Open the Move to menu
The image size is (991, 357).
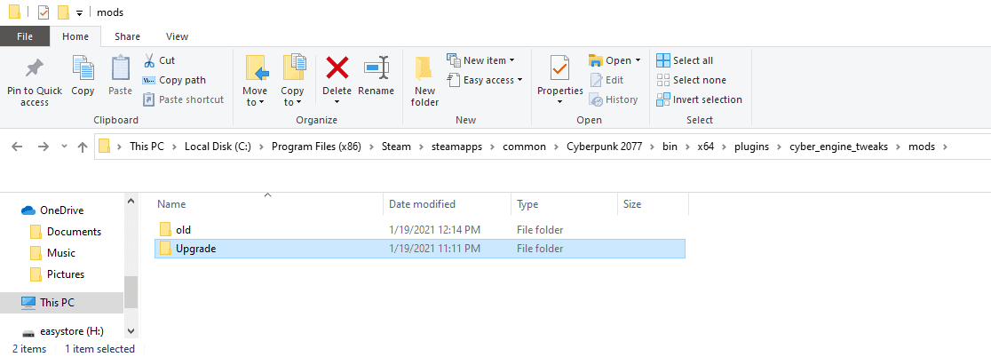[256, 79]
